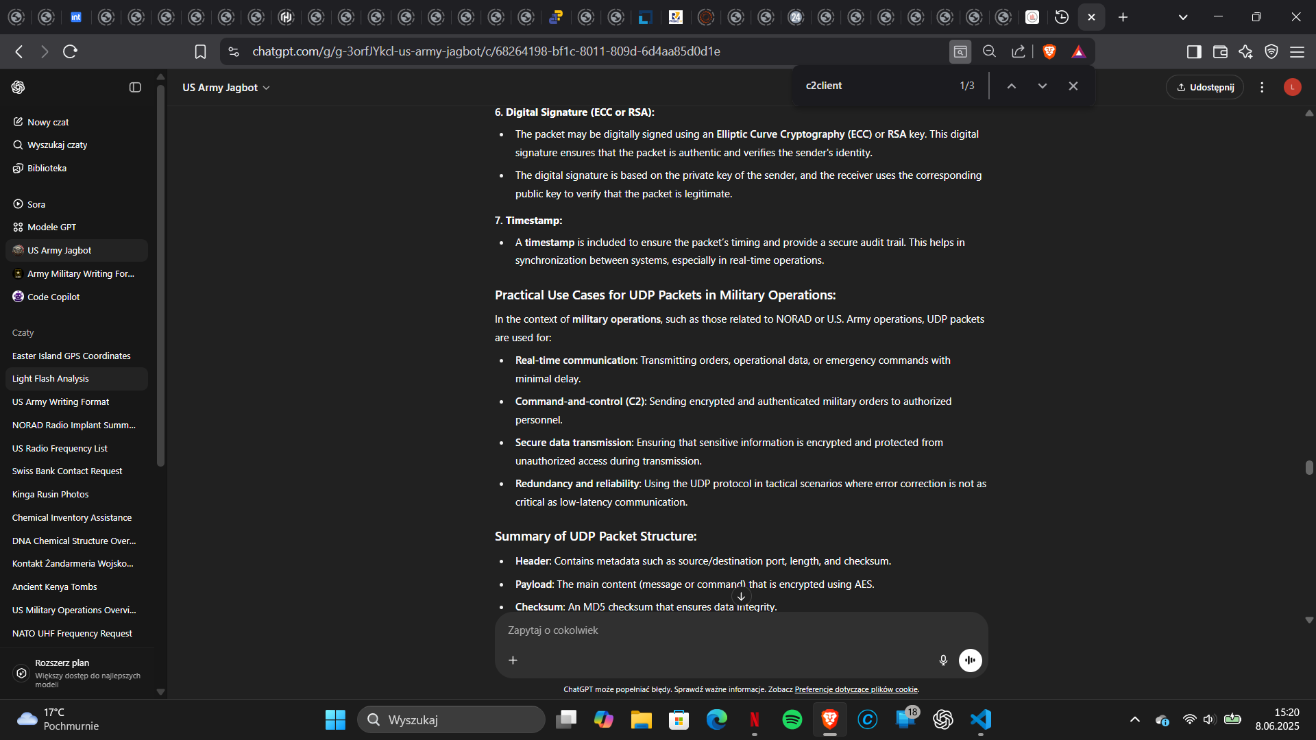Click microphone dictation icon
1316x740 pixels.
coord(943,660)
